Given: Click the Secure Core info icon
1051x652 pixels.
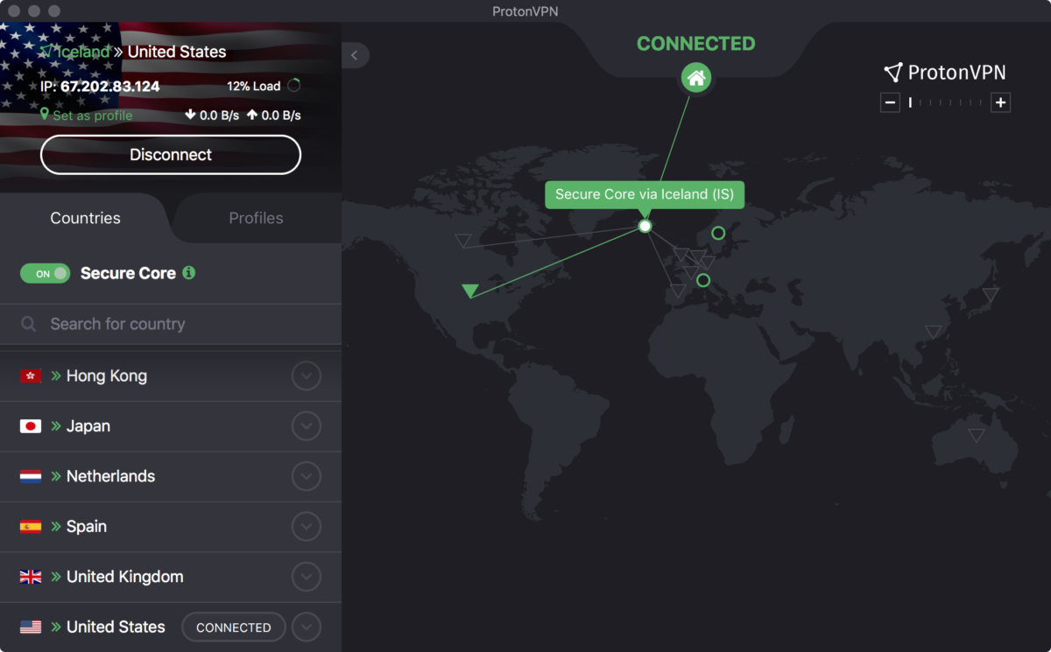Looking at the screenshot, I should click(188, 273).
